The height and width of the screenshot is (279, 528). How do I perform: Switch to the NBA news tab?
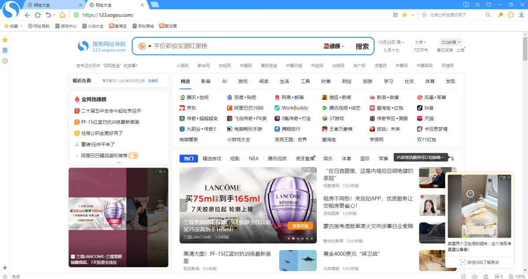(x=254, y=158)
